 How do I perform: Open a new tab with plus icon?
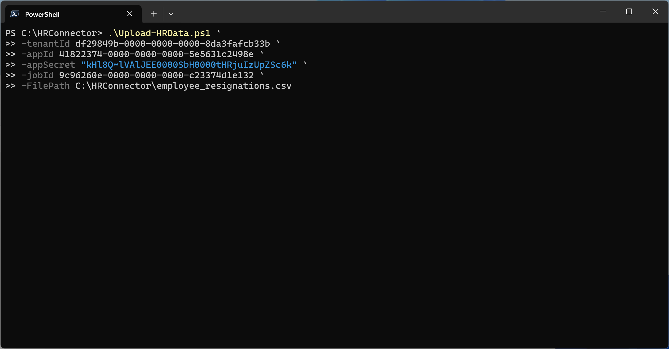point(154,14)
